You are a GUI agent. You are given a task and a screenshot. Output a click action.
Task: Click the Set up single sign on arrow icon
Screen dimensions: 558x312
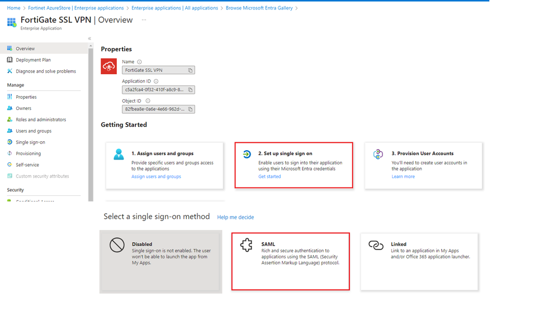click(247, 154)
